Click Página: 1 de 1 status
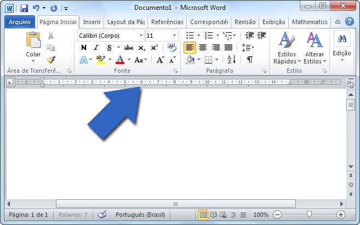This screenshot has width=360, height=225. (x=28, y=215)
